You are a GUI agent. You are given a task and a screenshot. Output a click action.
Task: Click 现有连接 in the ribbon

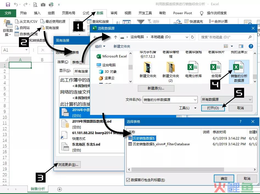click(x=50, y=28)
